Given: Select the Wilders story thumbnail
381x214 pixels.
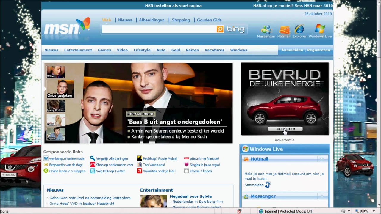Looking at the screenshot, I should pyautogui.click(x=56, y=72).
